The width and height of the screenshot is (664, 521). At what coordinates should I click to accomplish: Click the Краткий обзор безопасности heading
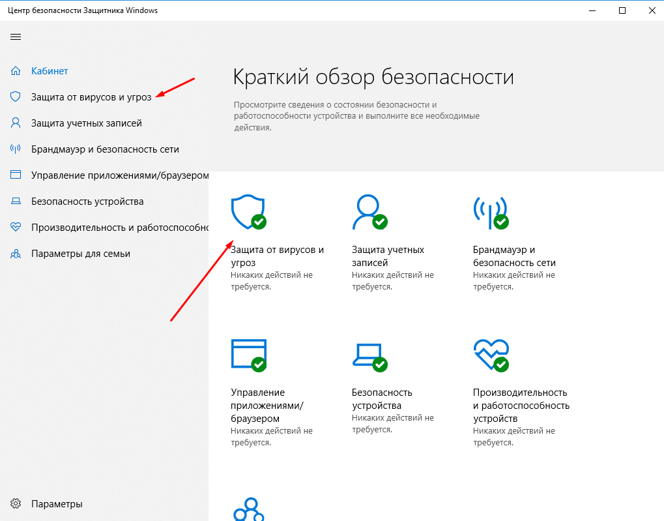pyautogui.click(x=373, y=78)
